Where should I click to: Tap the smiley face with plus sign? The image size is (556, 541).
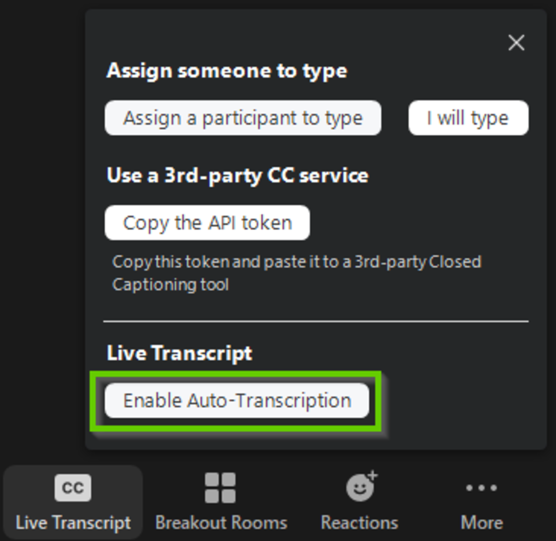coord(359,487)
